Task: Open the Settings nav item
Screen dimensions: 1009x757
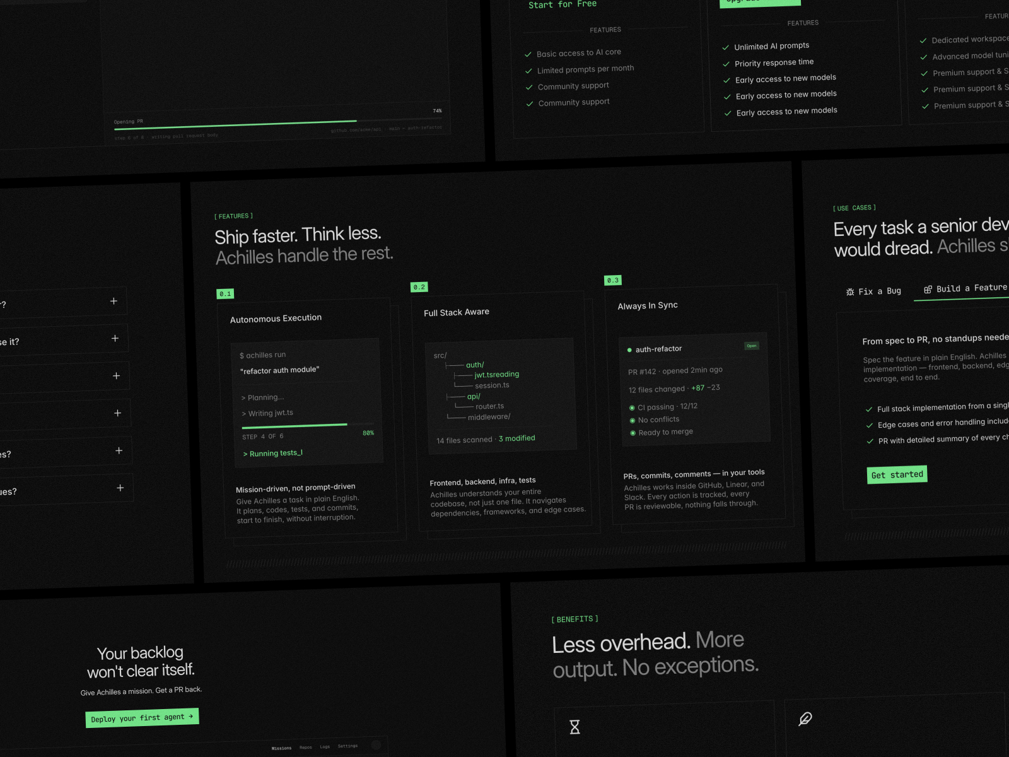Action: pyautogui.click(x=347, y=746)
